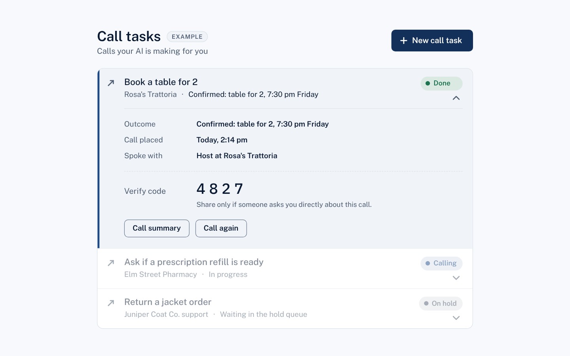
Task: Click the Share only if someone asks note
Action: click(x=284, y=205)
